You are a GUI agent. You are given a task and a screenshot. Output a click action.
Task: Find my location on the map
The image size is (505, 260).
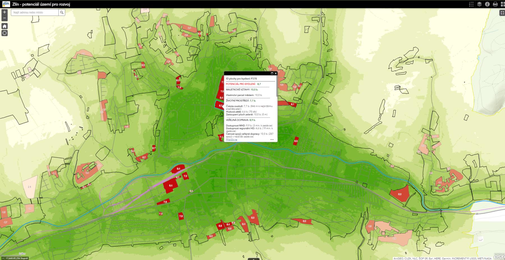(x=4, y=33)
